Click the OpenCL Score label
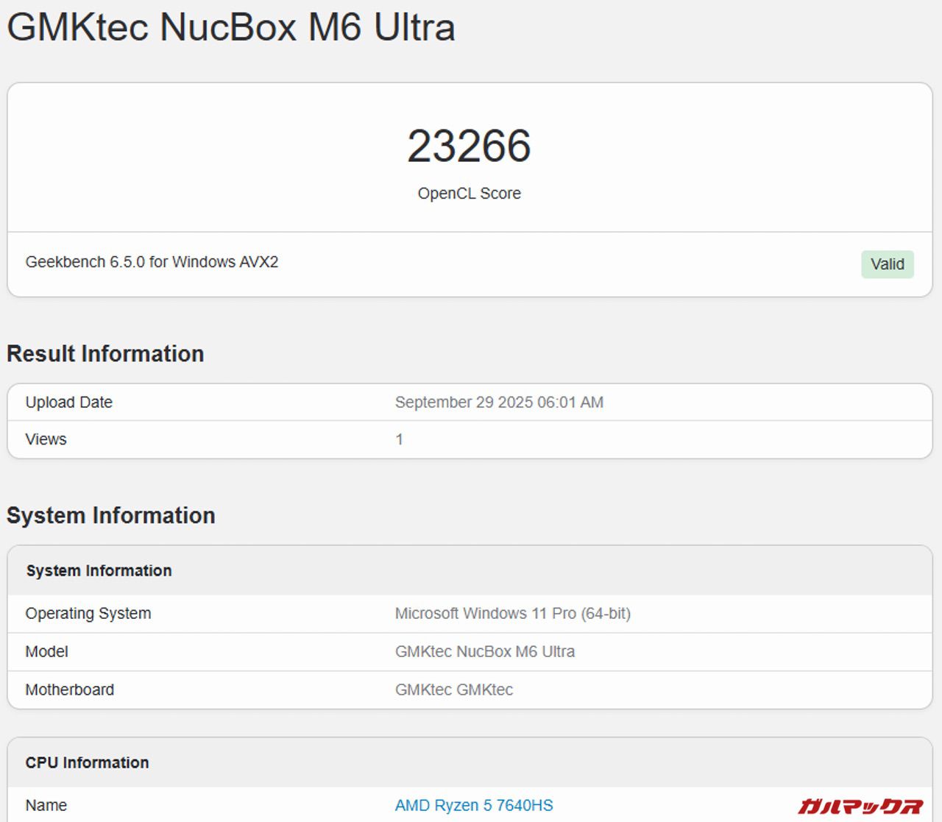 tap(469, 194)
